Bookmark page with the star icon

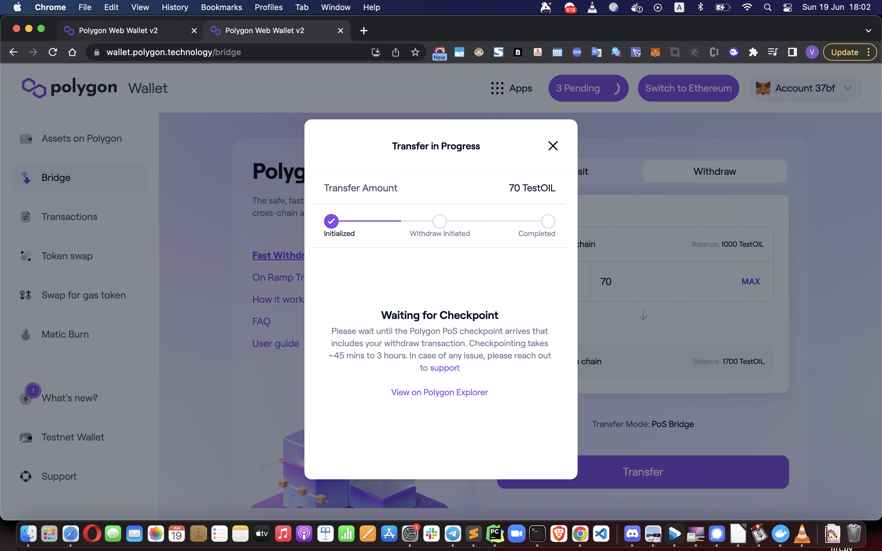click(415, 52)
